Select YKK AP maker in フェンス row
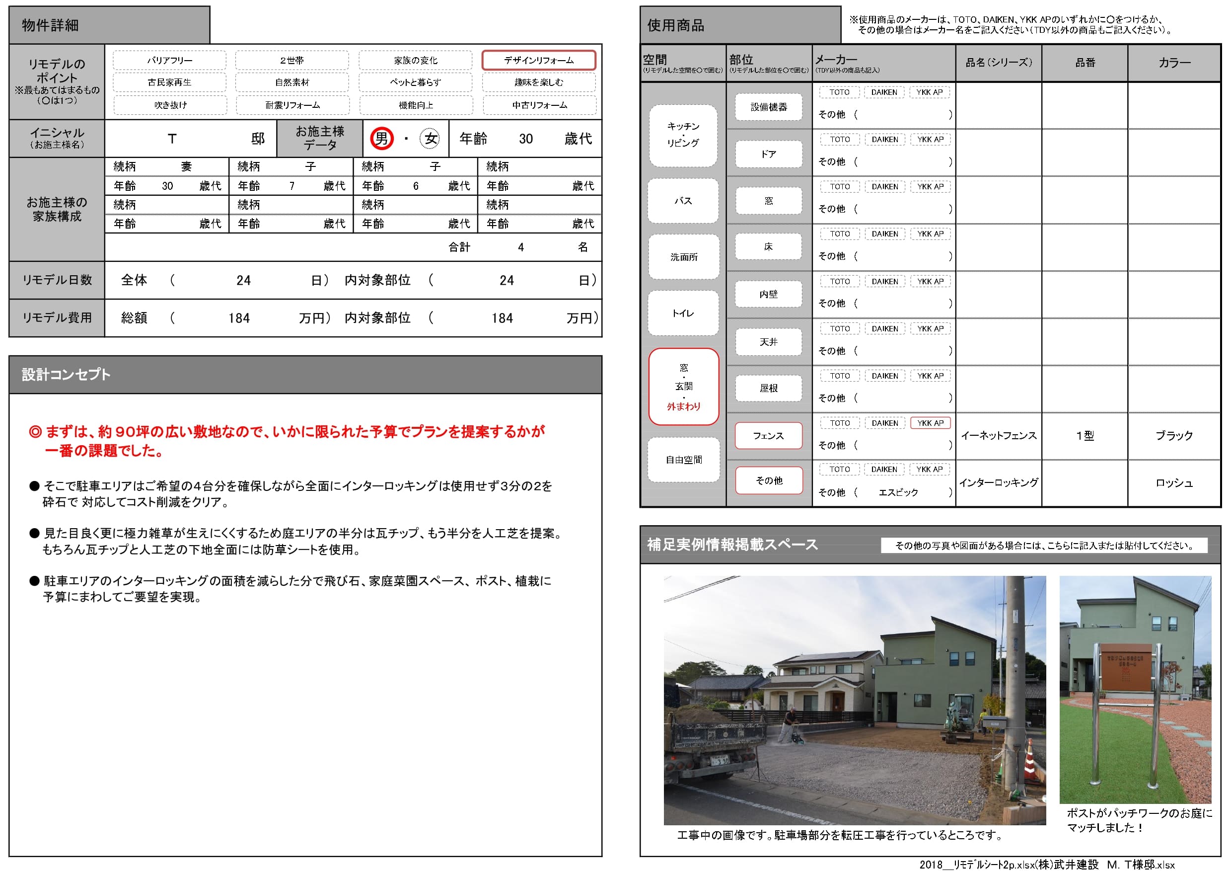The width and height of the screenshot is (1232, 872). [930, 423]
